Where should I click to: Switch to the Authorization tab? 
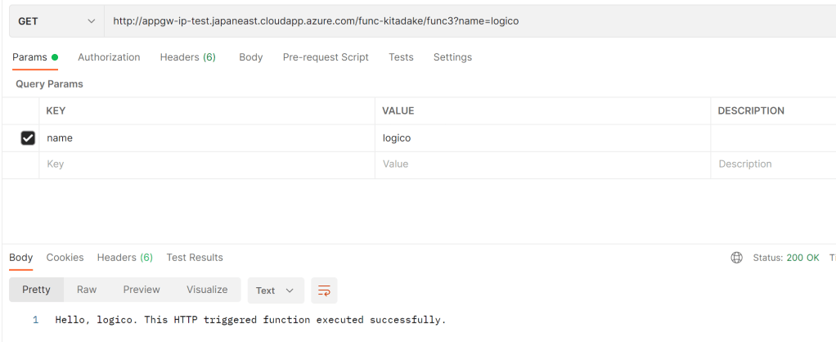coord(109,57)
